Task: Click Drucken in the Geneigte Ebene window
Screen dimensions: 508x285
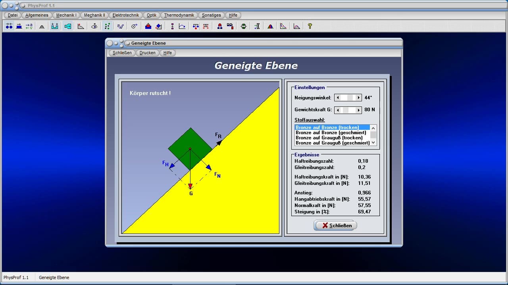Action: tap(147, 53)
